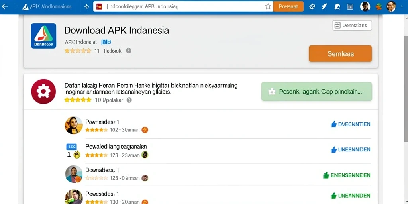Open the info icon beside 10 Dpolakar
This screenshot has width=408, height=204.
129,100
